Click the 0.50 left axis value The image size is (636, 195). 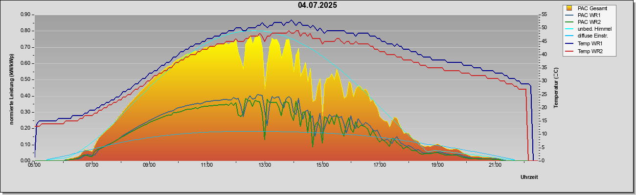click(x=25, y=79)
